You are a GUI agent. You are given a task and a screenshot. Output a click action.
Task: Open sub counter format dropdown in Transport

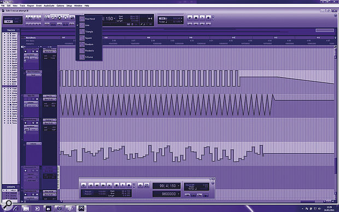click(x=179, y=194)
